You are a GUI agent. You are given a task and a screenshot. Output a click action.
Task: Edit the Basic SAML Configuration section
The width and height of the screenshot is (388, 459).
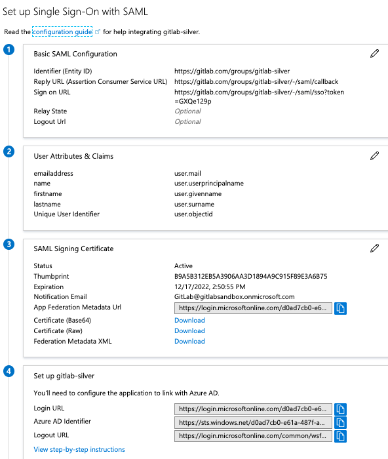click(374, 54)
